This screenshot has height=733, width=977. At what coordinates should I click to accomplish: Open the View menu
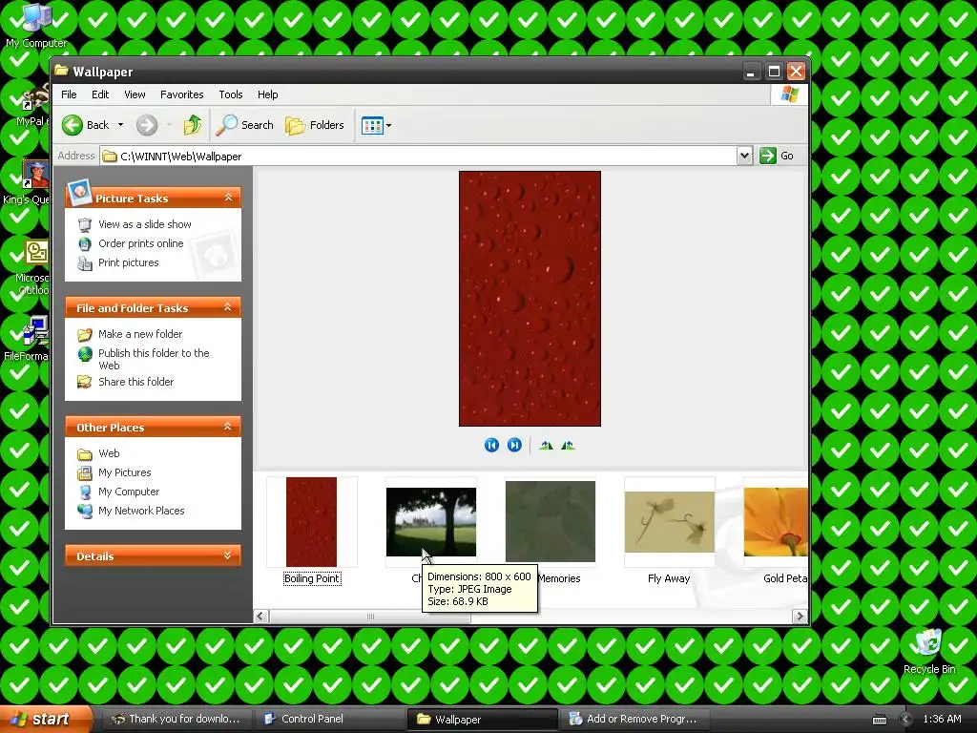click(x=135, y=94)
